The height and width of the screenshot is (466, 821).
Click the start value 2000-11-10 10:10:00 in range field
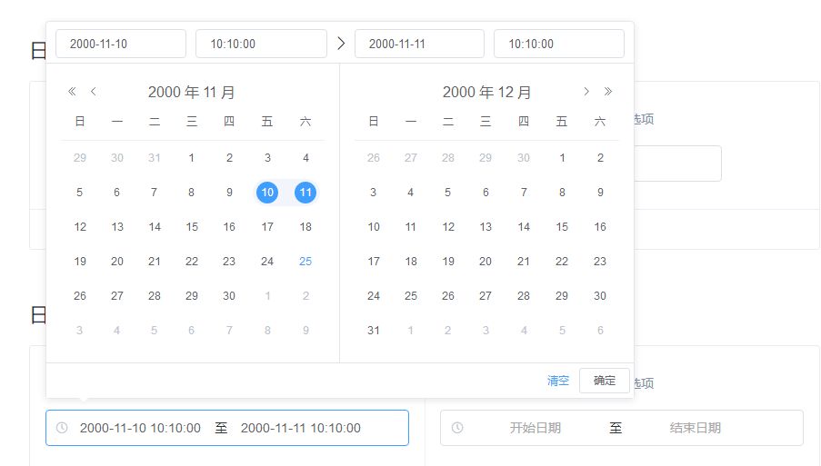pyautogui.click(x=140, y=428)
